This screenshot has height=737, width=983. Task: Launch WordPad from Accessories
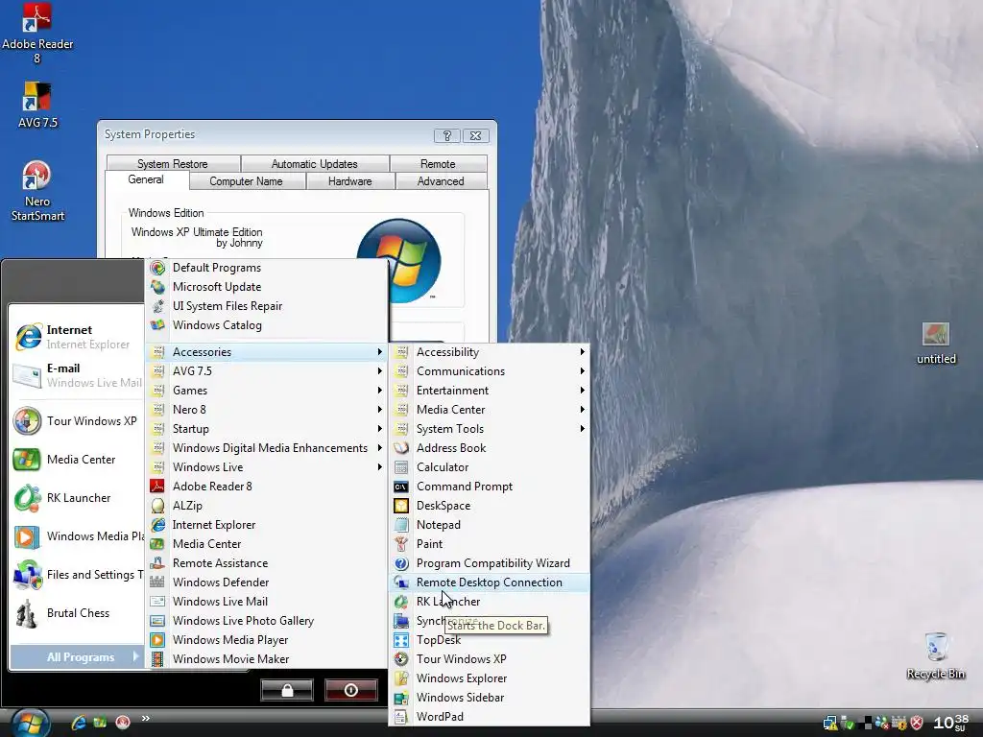(490, 716)
